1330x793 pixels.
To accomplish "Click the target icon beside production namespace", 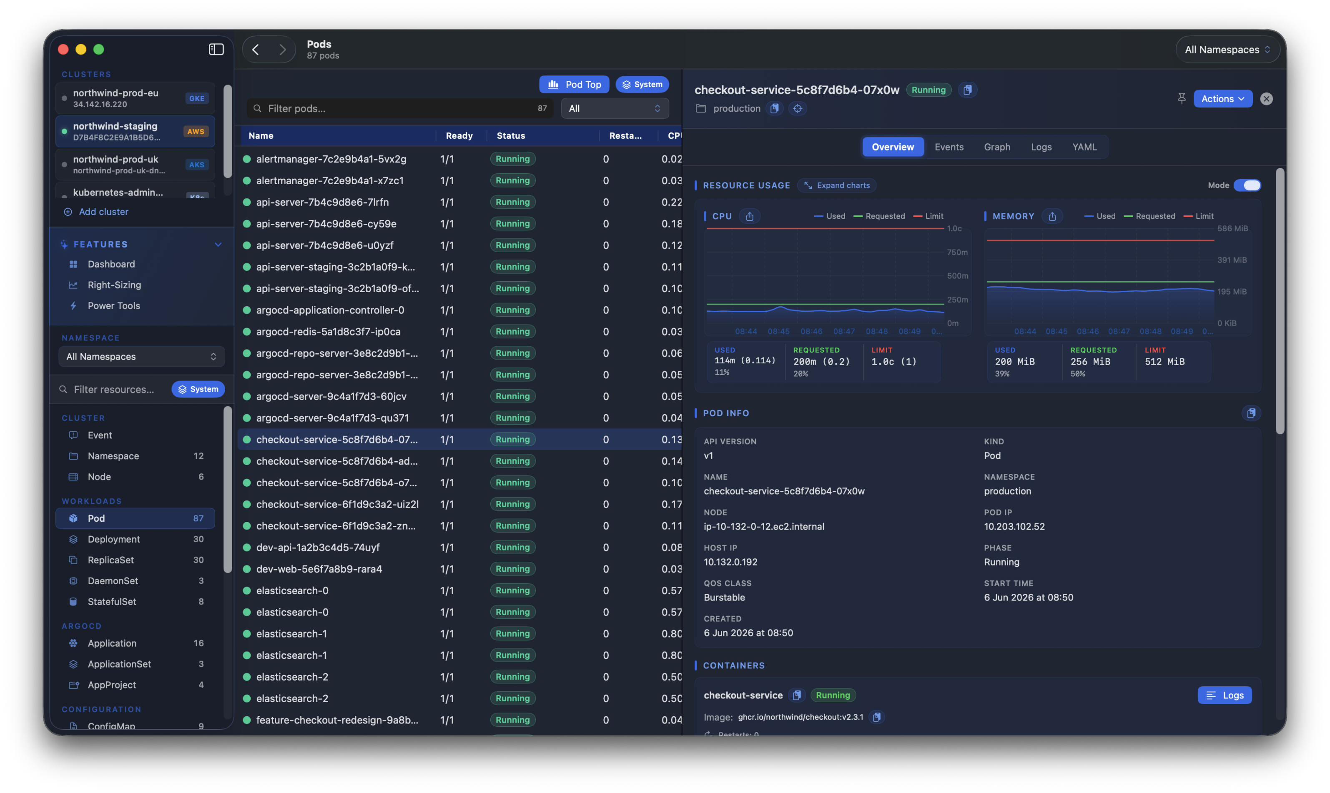I will 798,108.
